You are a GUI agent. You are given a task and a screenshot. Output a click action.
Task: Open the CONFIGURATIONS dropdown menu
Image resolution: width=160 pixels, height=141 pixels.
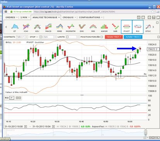(x=91, y=17)
